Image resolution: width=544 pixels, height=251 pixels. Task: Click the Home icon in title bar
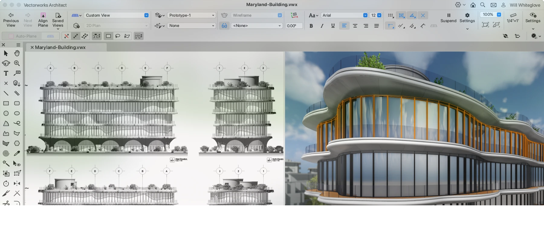[x=473, y=5]
